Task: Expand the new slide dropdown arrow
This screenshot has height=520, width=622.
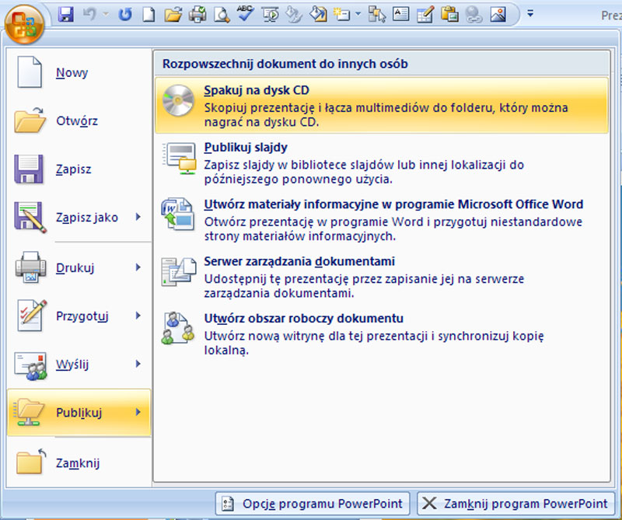Action: [358, 14]
